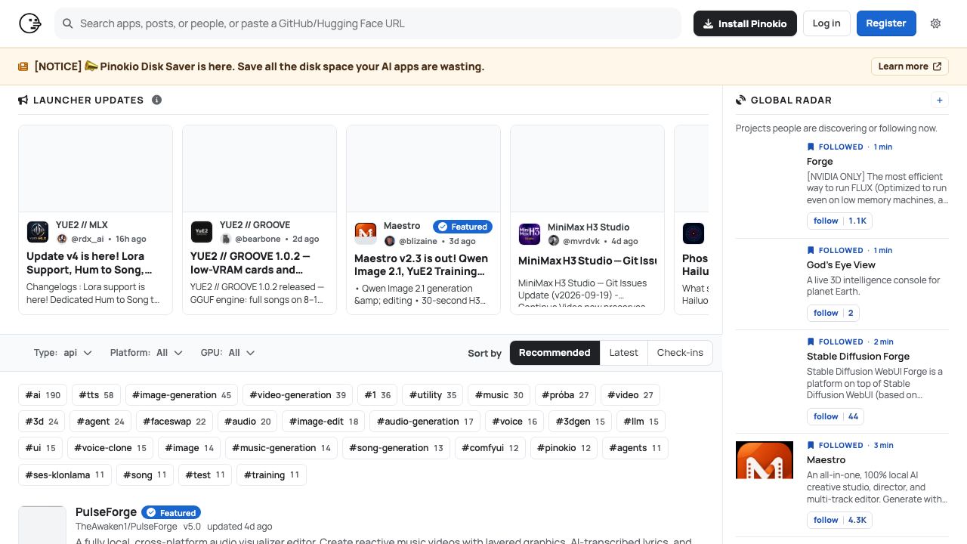Viewport: 967px width, 544px height.
Task: Click the Global Radar satellite icon
Action: point(741,100)
